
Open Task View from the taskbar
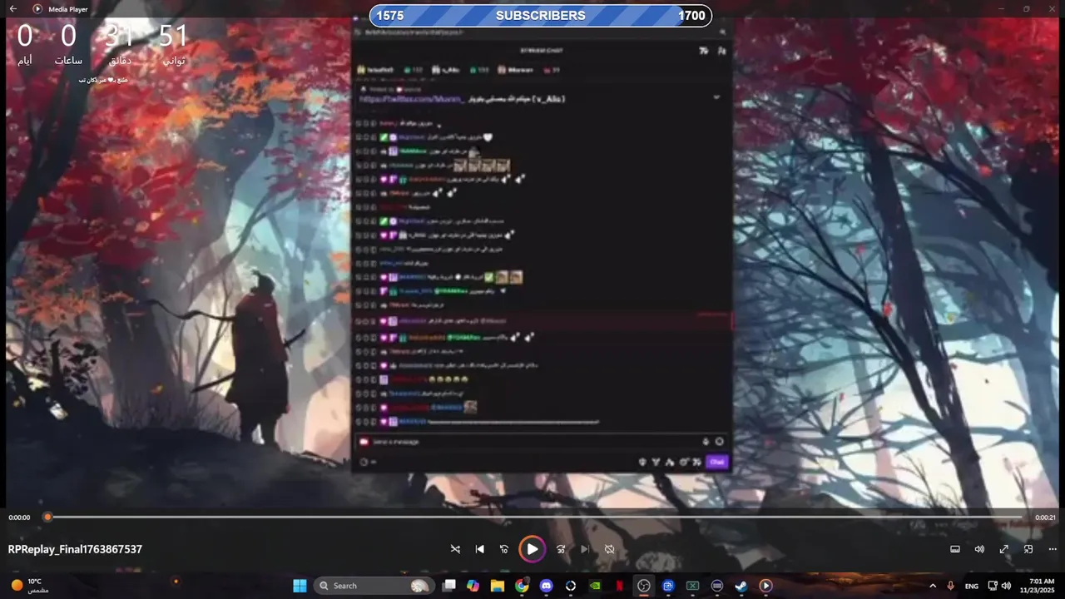449,586
